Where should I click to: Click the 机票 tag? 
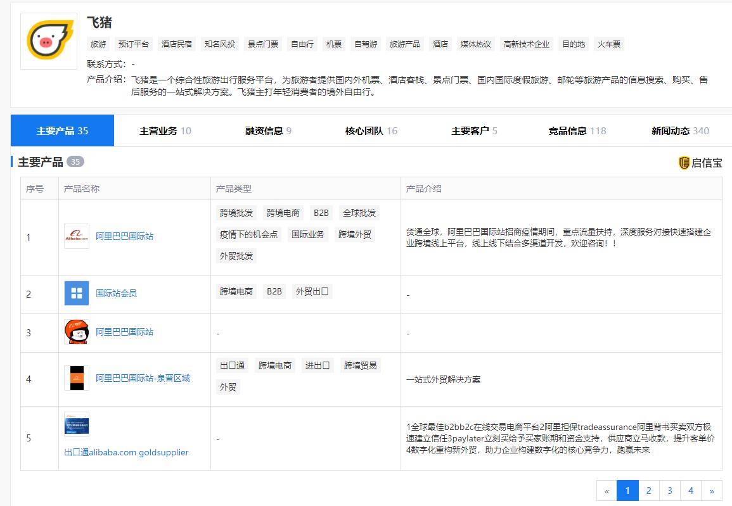[x=334, y=44]
